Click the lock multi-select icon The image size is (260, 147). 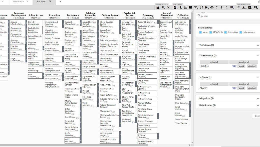[x=158, y=7]
